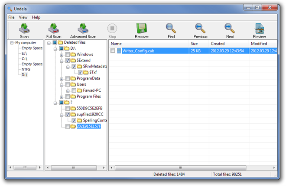The width and height of the screenshot is (286, 186).
Task: Check the 202E915E157F folder checkbox
Action: coord(68,126)
